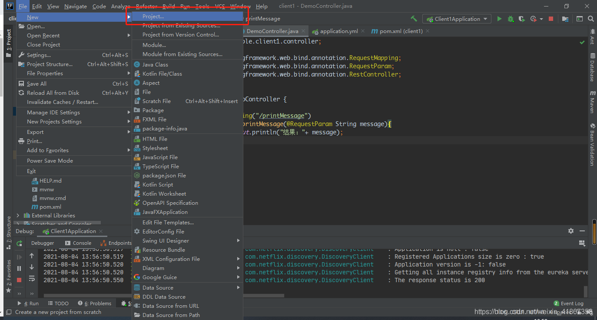Open Debug panel settings gear
Screen dimensions: 597x320
point(571,231)
